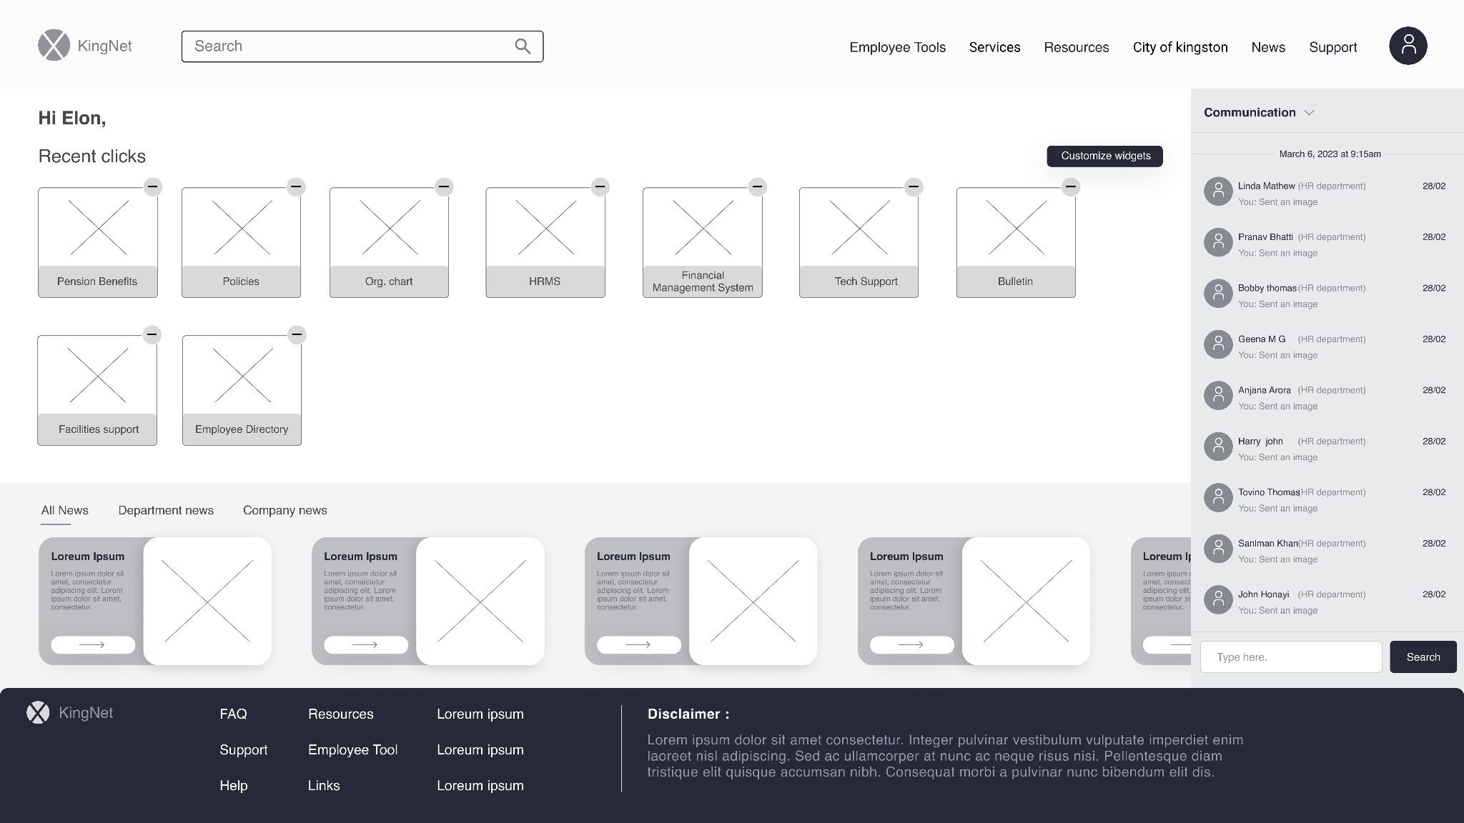1464x823 pixels.
Task: Remove the Pension Benefits widget with its minus icon
Action: pos(153,187)
